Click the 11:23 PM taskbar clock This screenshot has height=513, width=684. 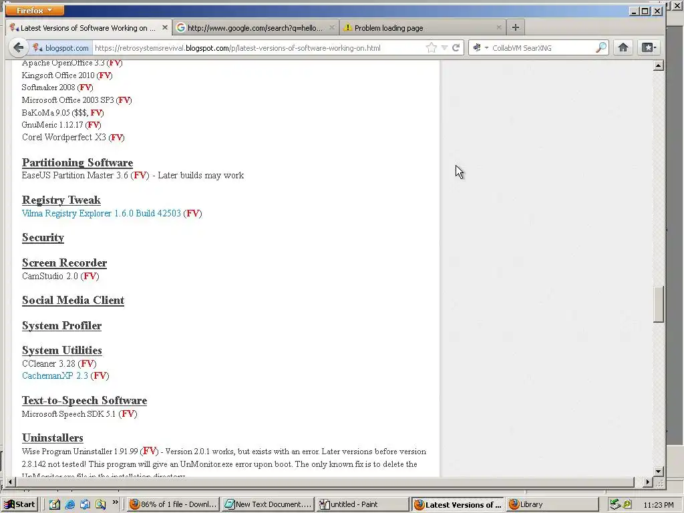[658, 505]
